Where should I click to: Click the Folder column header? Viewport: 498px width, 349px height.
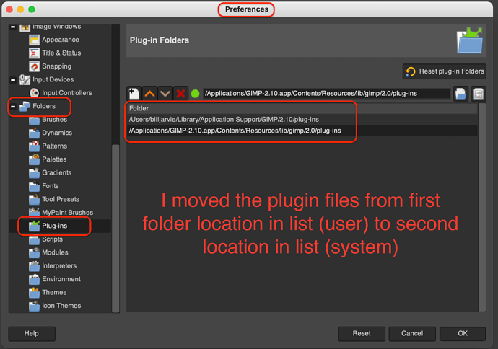(x=302, y=108)
